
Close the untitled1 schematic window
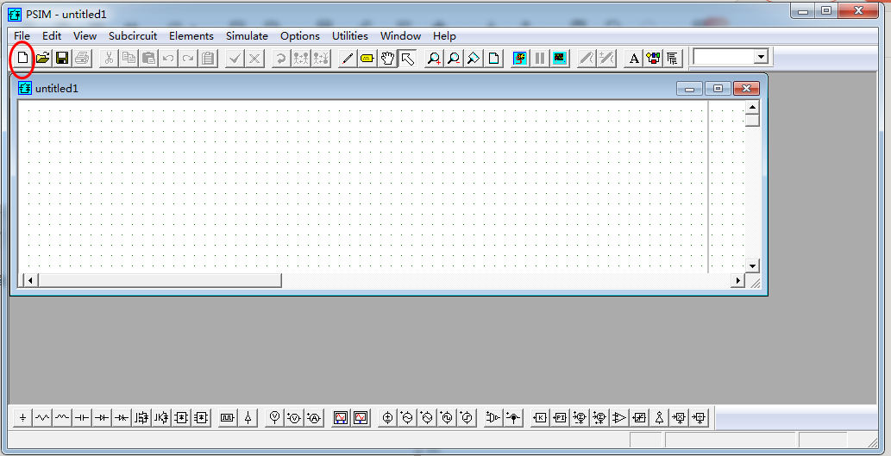[747, 89]
